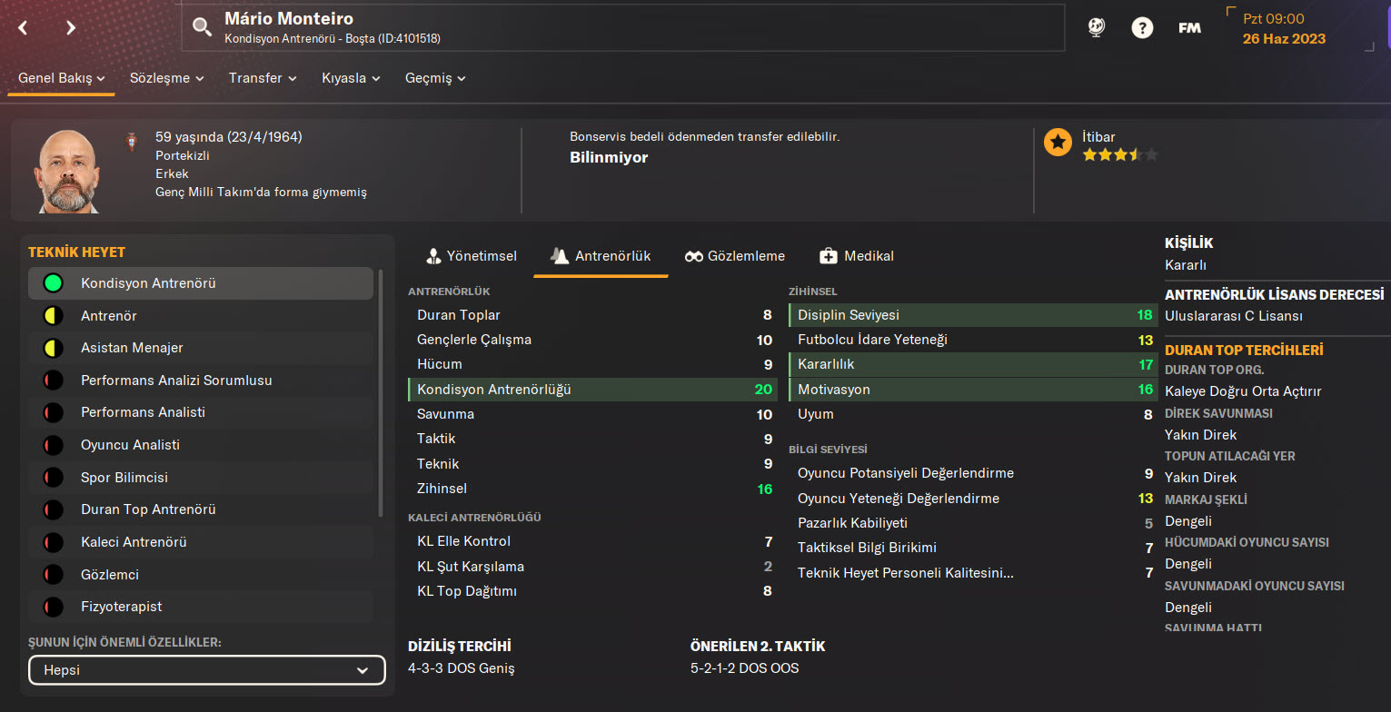This screenshot has width=1391, height=712.
Task: Select the Asistan Menajer role indicator
Action: (x=54, y=348)
